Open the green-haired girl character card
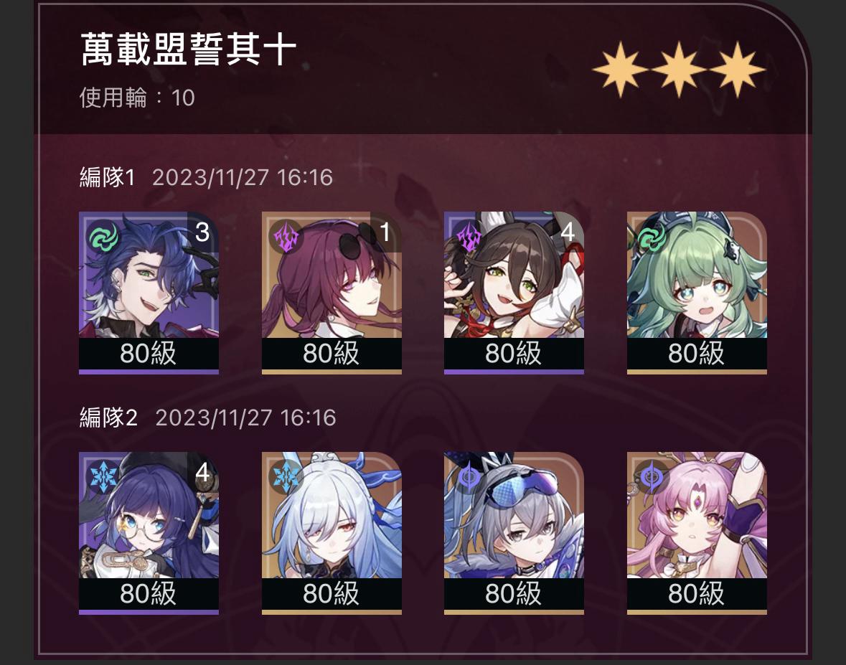The width and height of the screenshot is (846, 665). [697, 292]
